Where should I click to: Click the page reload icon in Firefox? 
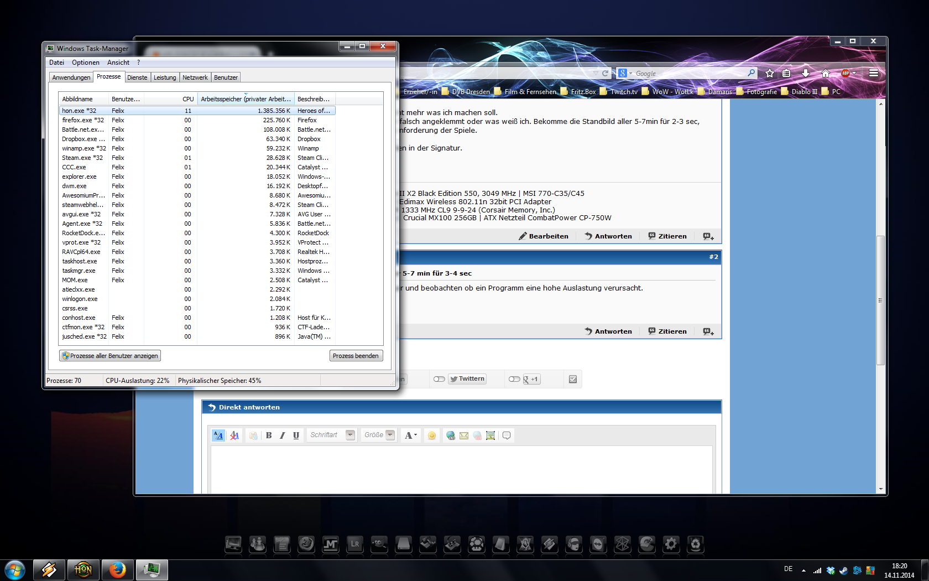[x=605, y=73]
